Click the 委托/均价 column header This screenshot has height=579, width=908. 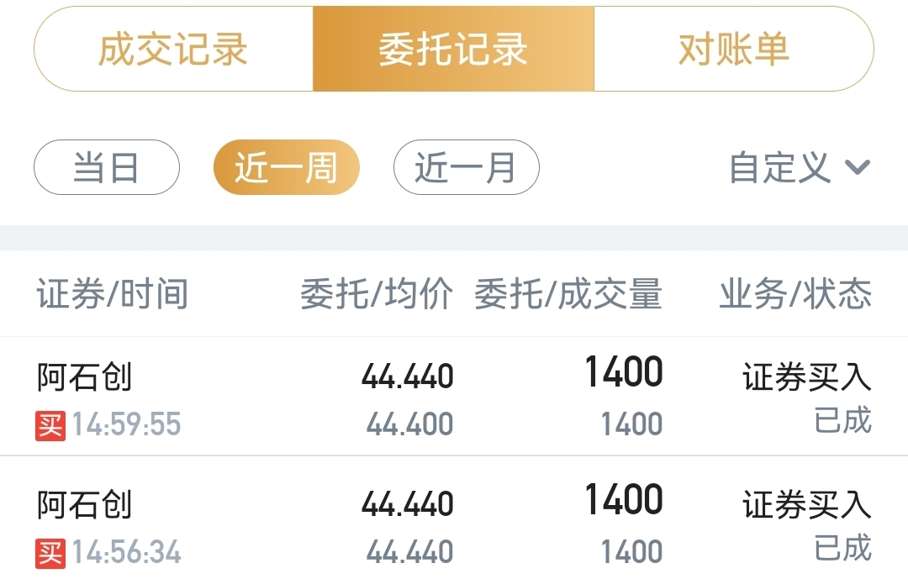click(x=377, y=293)
